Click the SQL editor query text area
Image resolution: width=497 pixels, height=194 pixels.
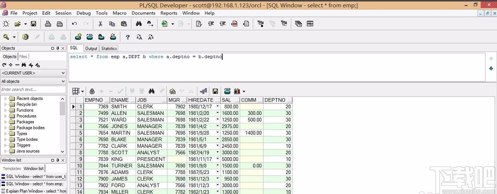pos(277,67)
